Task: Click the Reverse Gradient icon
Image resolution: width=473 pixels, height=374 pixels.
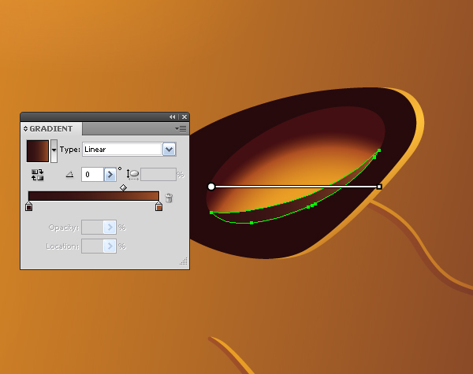Action: 37,175
